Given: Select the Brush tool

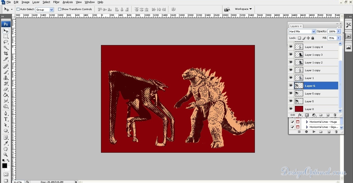Looking at the screenshot, I should click(6, 72).
